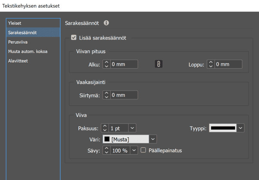Toggle the chain link icon between Alku and Loppu
Image resolution: width=259 pixels, height=180 pixels.
tap(158, 64)
